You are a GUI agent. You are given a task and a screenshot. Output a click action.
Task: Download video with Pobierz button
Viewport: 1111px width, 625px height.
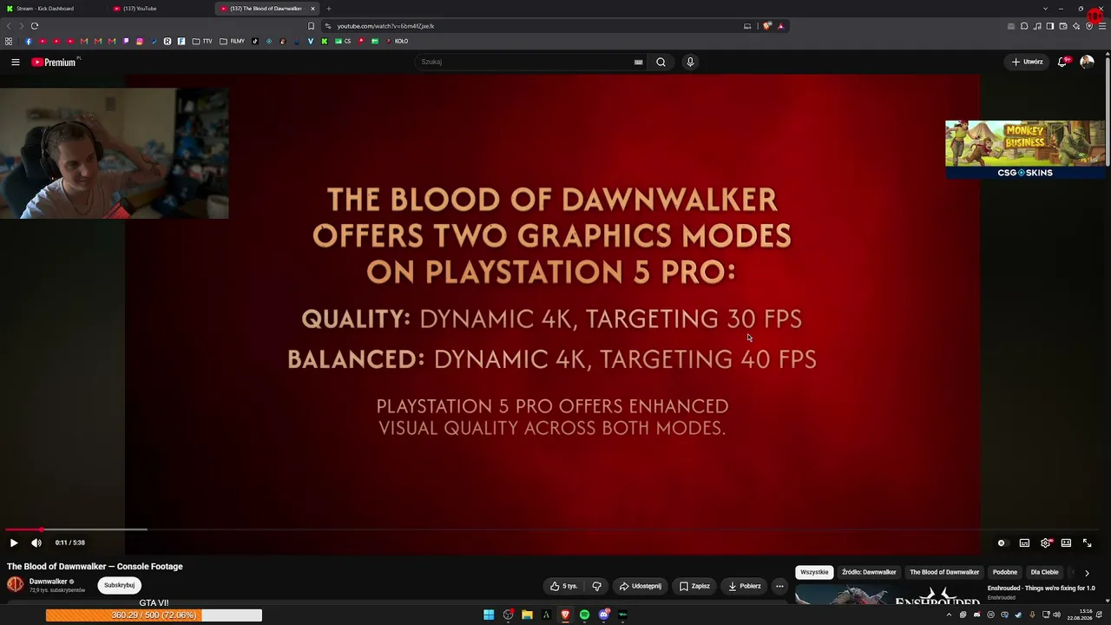click(744, 586)
